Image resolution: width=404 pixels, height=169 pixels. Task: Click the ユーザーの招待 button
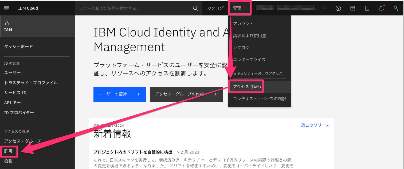coord(120,94)
